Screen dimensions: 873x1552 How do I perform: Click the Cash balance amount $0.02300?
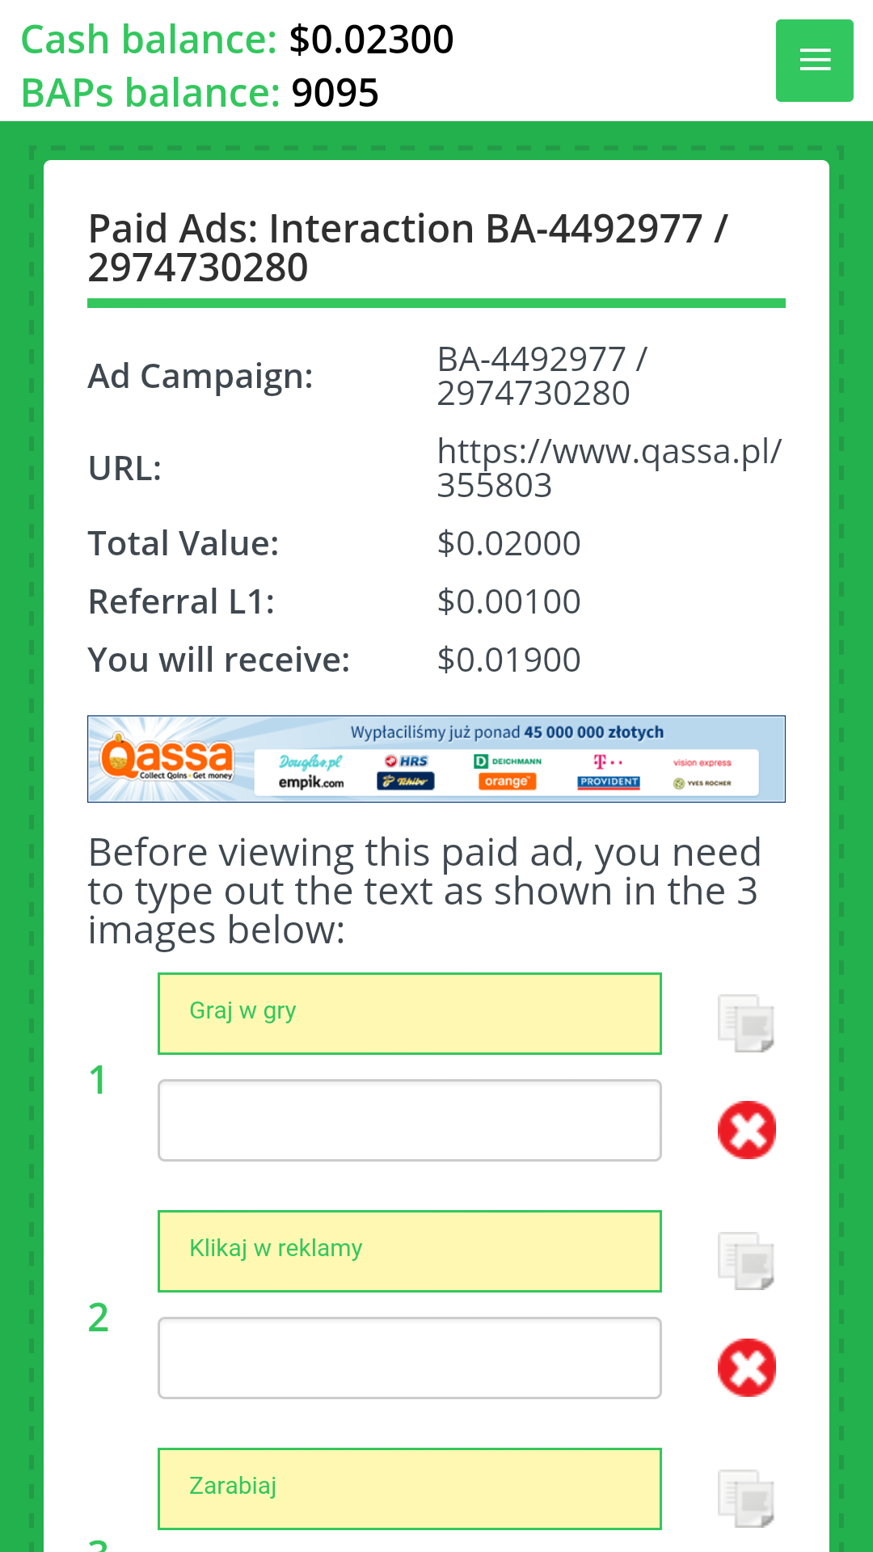coord(371,40)
